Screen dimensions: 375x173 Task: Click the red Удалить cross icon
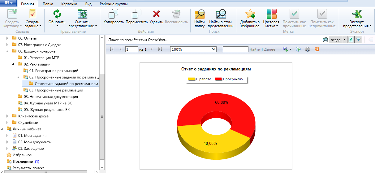coord(157,14)
